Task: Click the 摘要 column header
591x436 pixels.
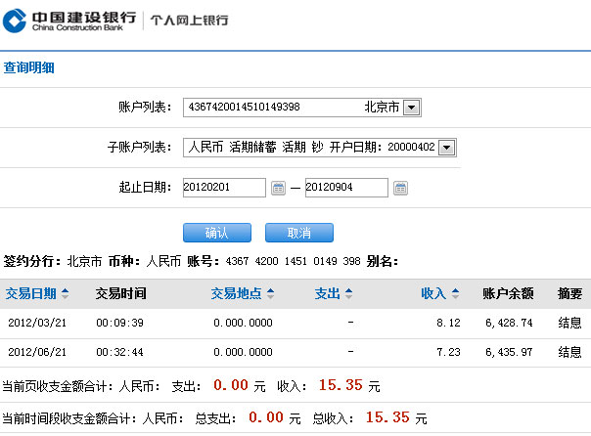Action: tap(569, 293)
